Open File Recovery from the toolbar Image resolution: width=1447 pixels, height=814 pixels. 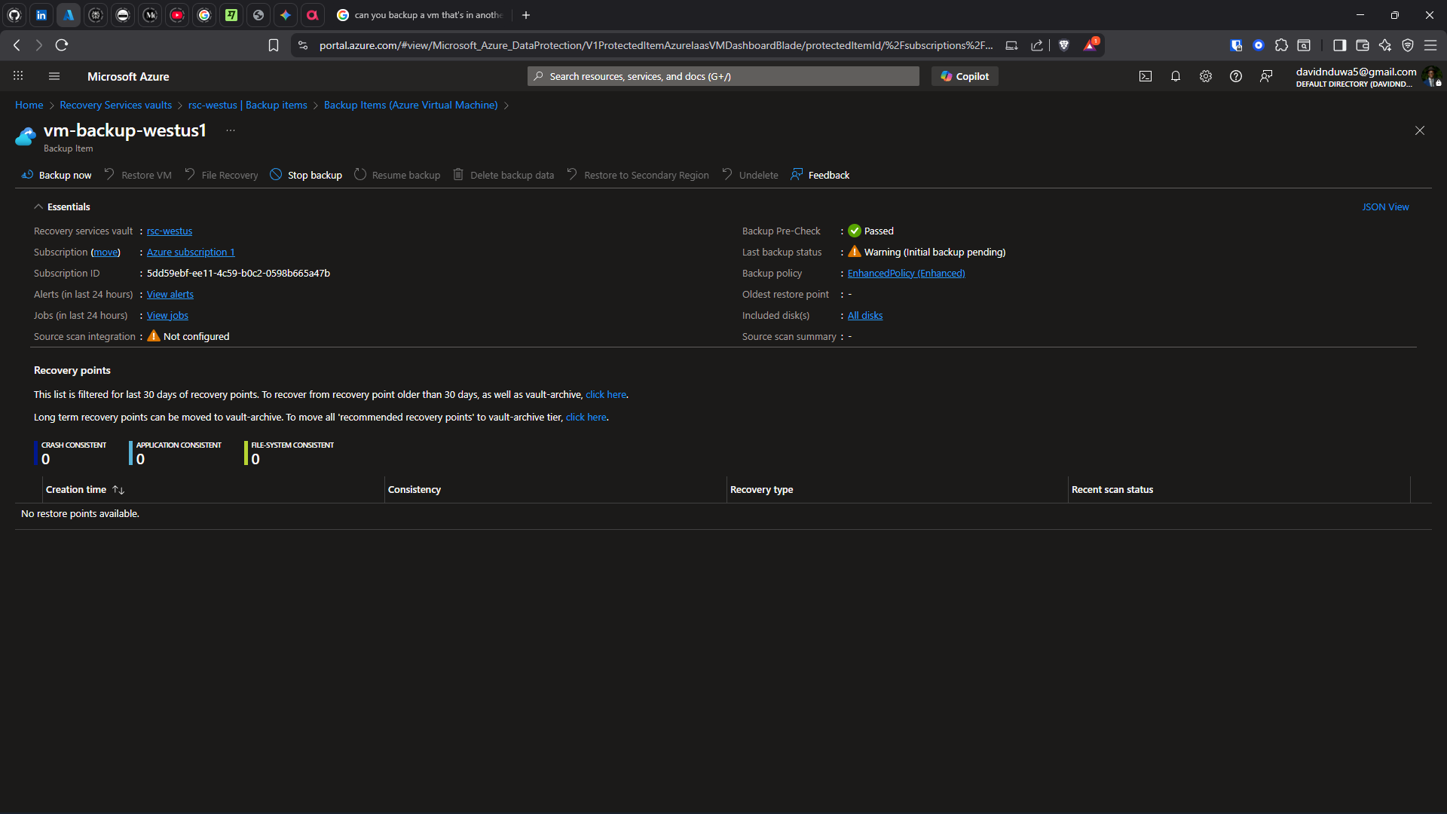(221, 175)
